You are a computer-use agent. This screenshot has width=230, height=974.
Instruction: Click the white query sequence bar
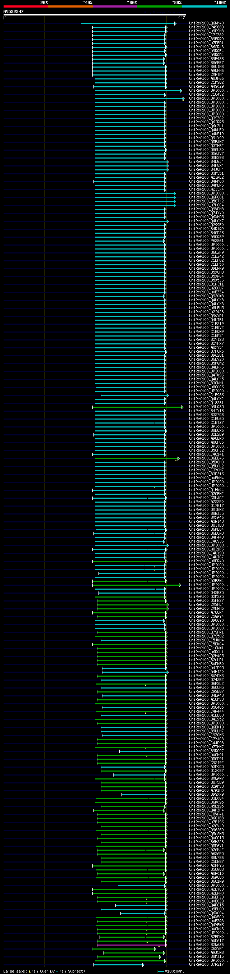tap(95, 15)
